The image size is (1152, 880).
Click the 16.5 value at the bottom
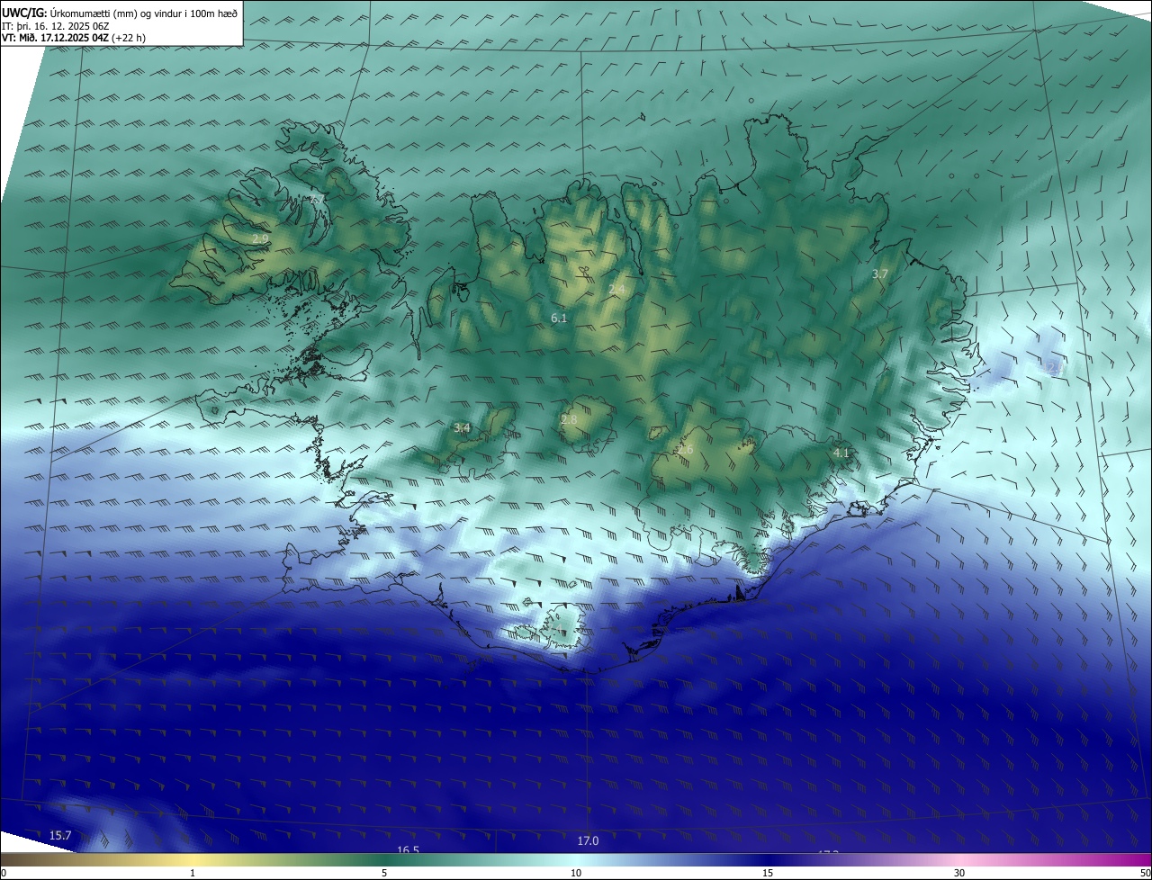point(408,849)
